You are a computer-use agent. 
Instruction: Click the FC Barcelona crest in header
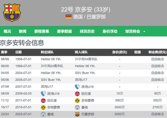point(12,13)
